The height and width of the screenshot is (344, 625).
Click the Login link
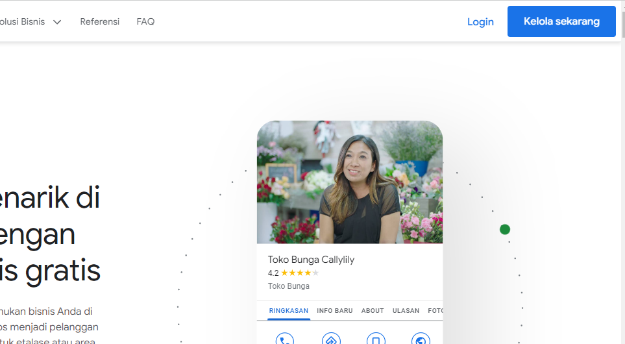click(480, 21)
